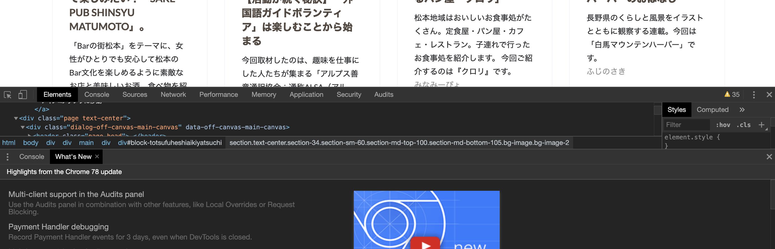The height and width of the screenshot is (249, 775).
Task: Open the Security tab
Action: (x=349, y=95)
